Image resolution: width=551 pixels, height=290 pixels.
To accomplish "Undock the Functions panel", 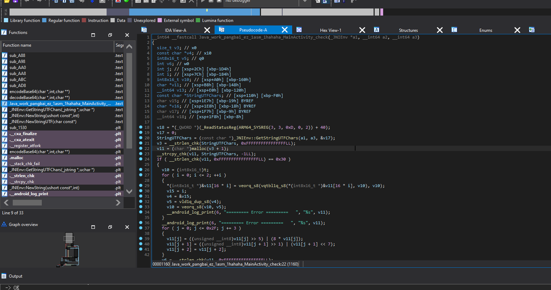I will pyautogui.click(x=110, y=35).
